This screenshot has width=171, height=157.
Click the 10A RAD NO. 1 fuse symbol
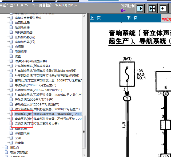127,74
